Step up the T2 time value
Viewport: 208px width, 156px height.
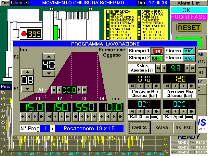click(x=62, y=116)
